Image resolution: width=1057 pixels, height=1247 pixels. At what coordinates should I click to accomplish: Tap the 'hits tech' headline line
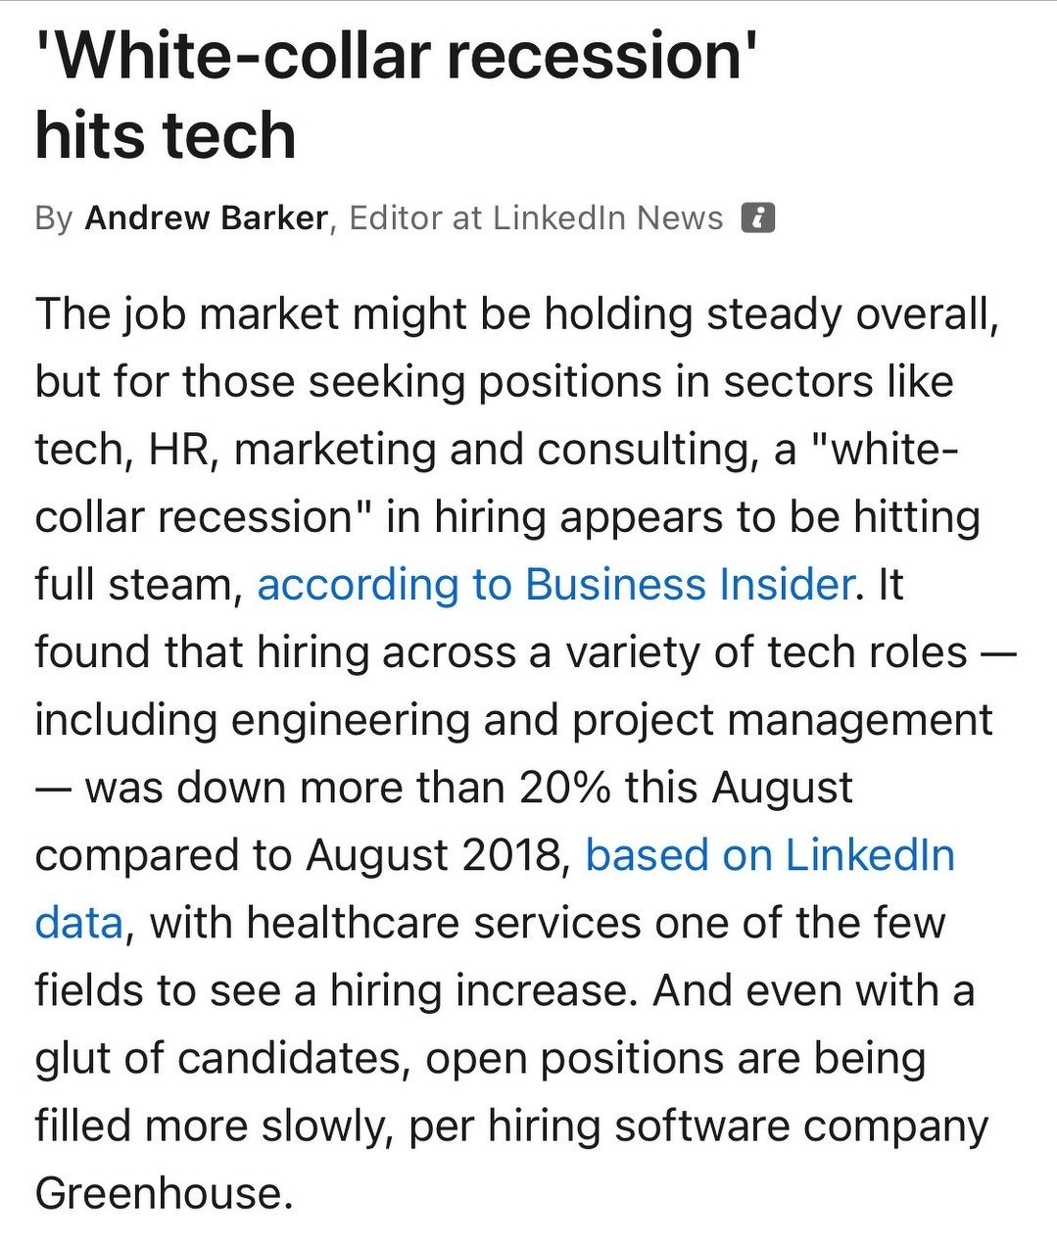coord(166,135)
